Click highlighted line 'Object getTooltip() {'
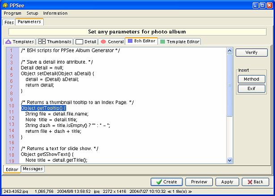Screen dimensions: 275x196 coord(43,108)
